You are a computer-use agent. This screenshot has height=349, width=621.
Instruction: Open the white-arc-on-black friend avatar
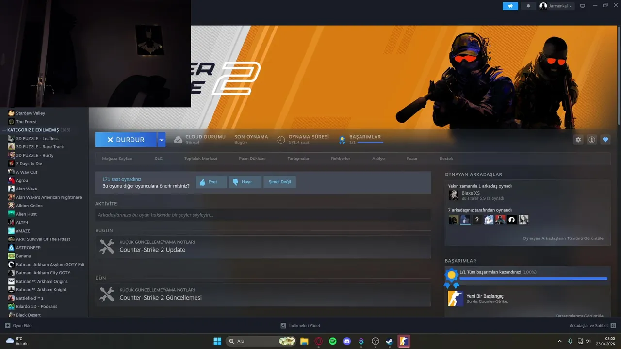tap(512, 220)
